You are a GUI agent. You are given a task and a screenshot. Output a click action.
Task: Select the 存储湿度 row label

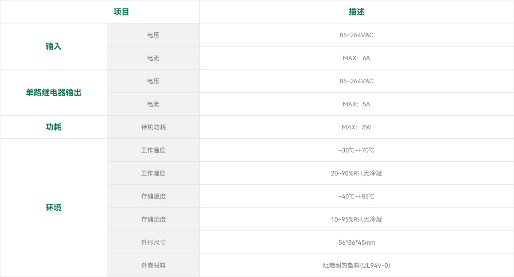tap(153, 219)
